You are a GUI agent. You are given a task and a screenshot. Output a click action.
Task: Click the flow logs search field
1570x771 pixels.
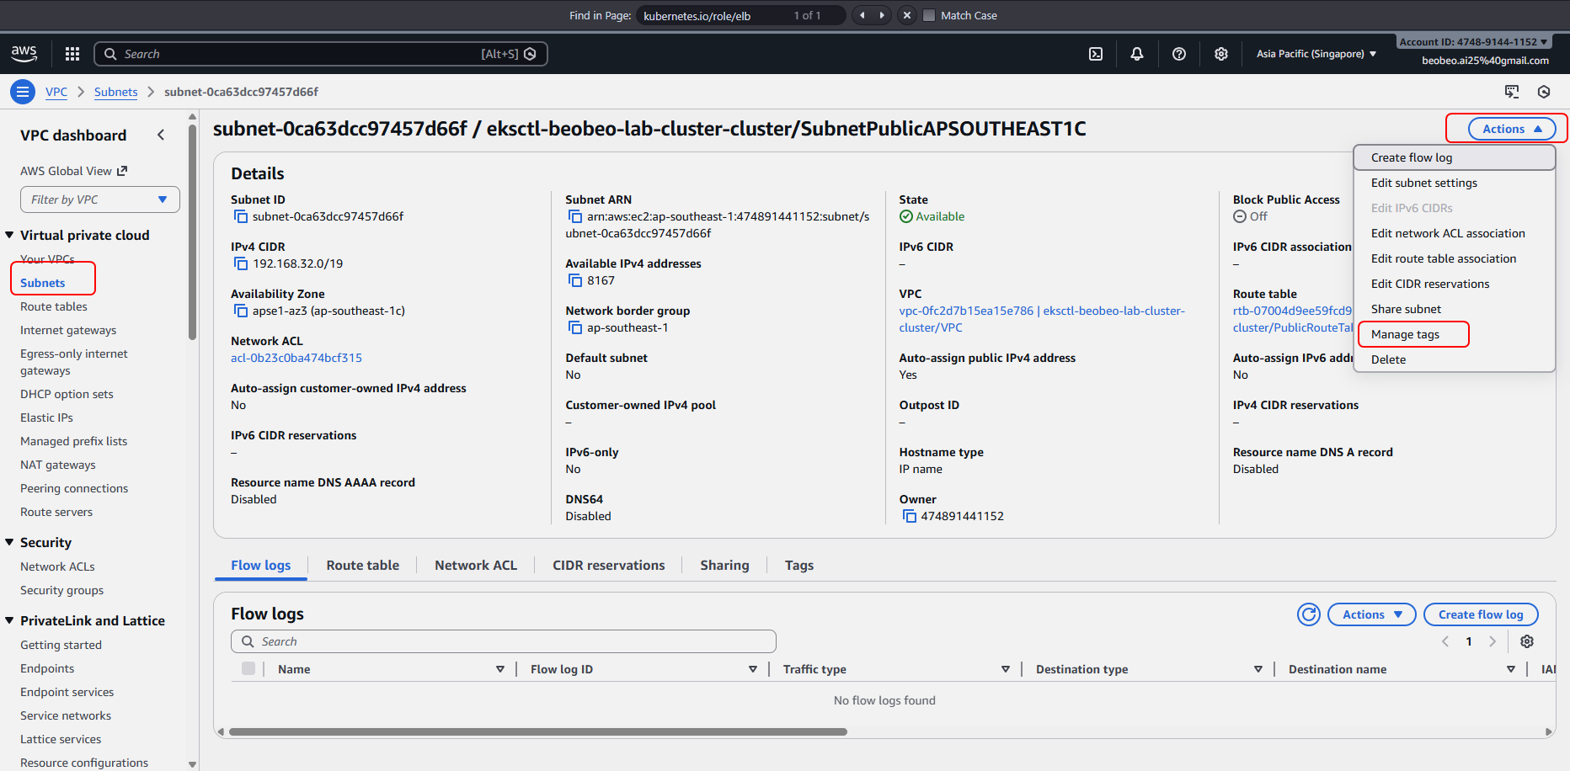pos(504,641)
